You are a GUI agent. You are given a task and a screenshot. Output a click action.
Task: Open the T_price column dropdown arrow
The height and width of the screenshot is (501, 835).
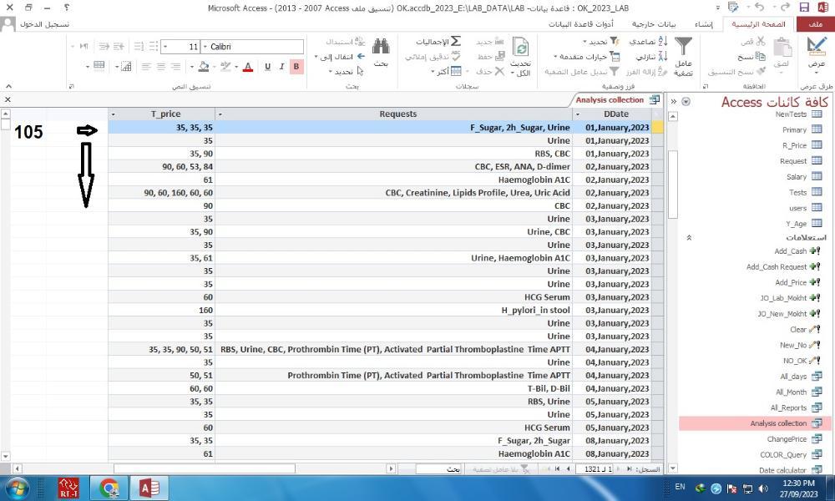click(113, 114)
